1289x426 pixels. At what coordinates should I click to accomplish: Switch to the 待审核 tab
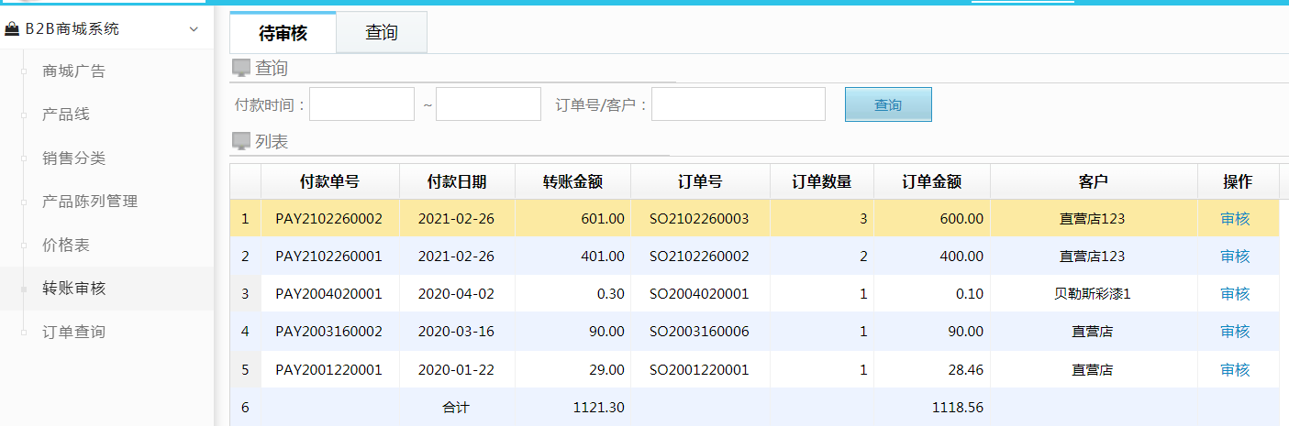[x=283, y=34]
